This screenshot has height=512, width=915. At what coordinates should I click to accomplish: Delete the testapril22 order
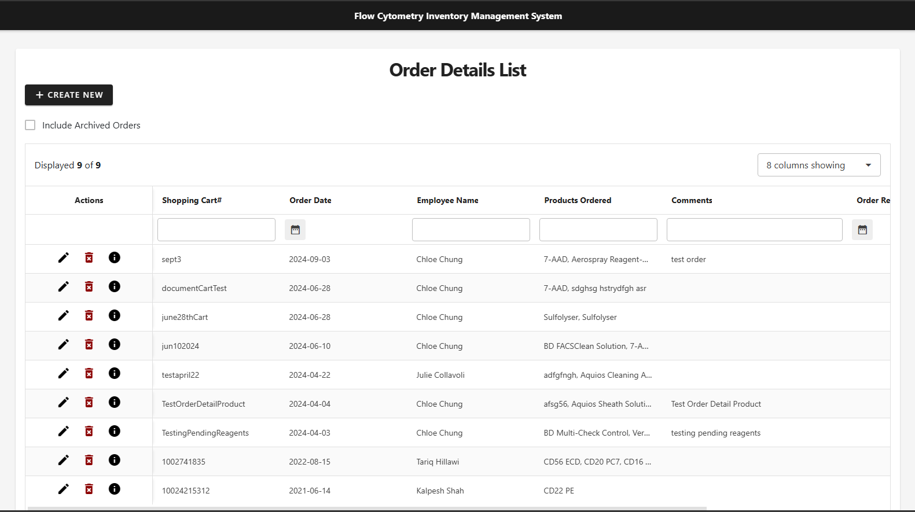89,373
